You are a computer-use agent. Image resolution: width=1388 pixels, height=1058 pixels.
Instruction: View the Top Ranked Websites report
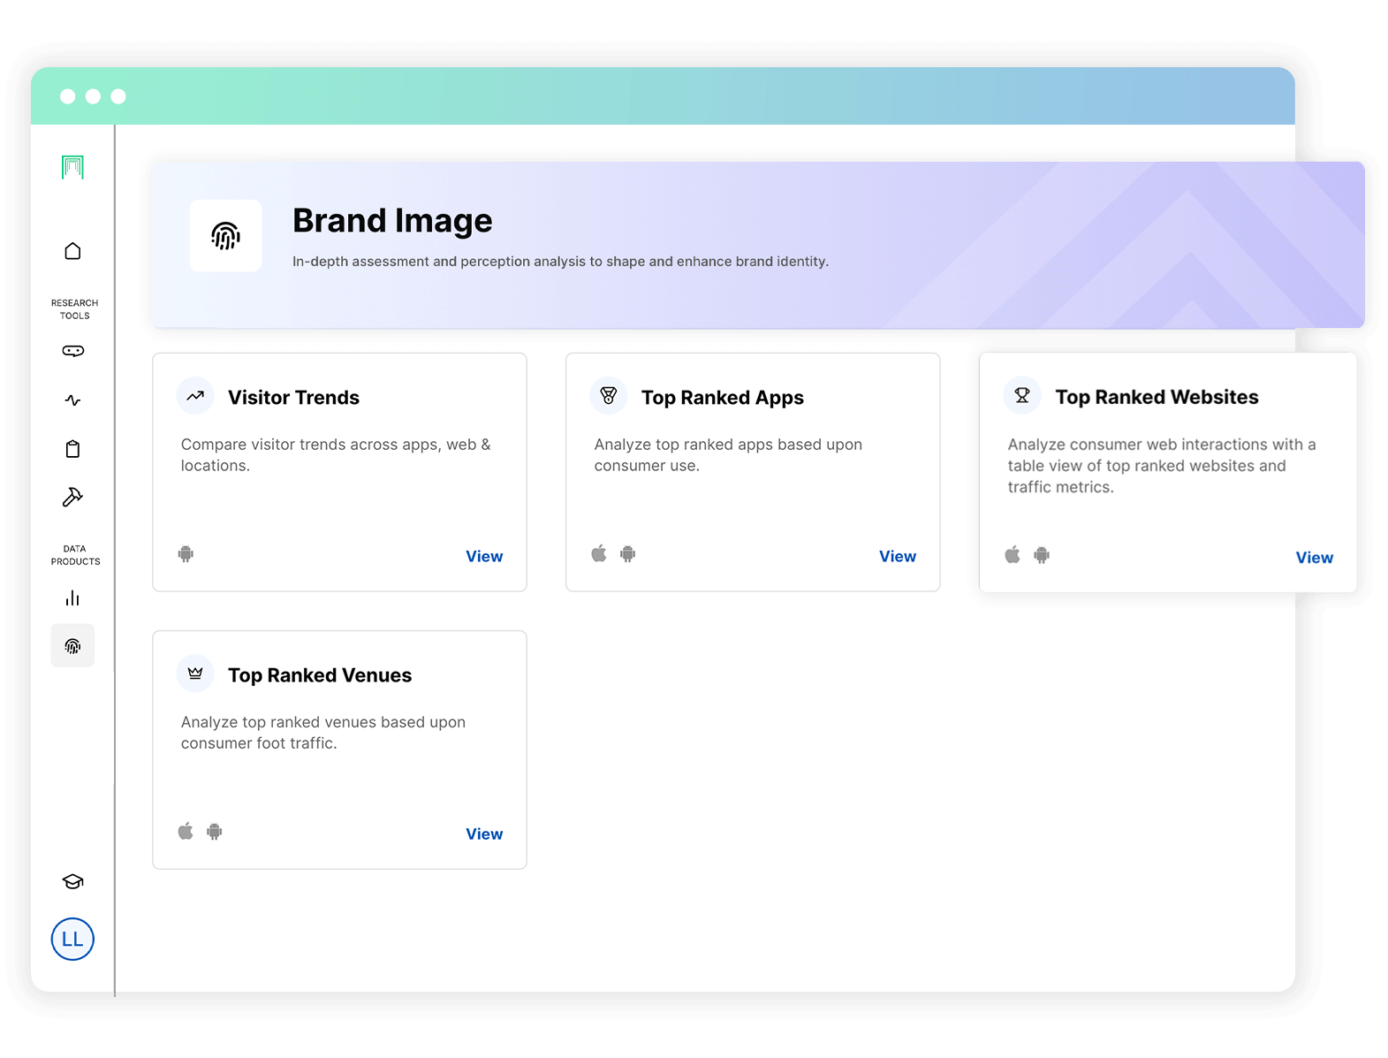pyautogui.click(x=1315, y=558)
